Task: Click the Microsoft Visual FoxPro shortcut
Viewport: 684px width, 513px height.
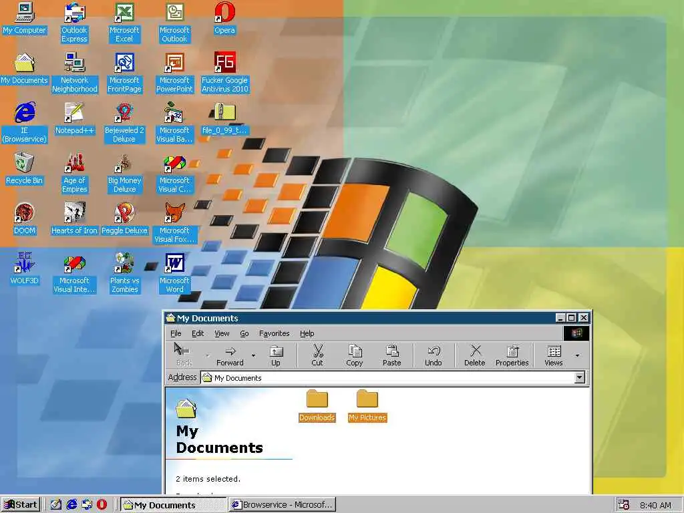Action: [175, 223]
